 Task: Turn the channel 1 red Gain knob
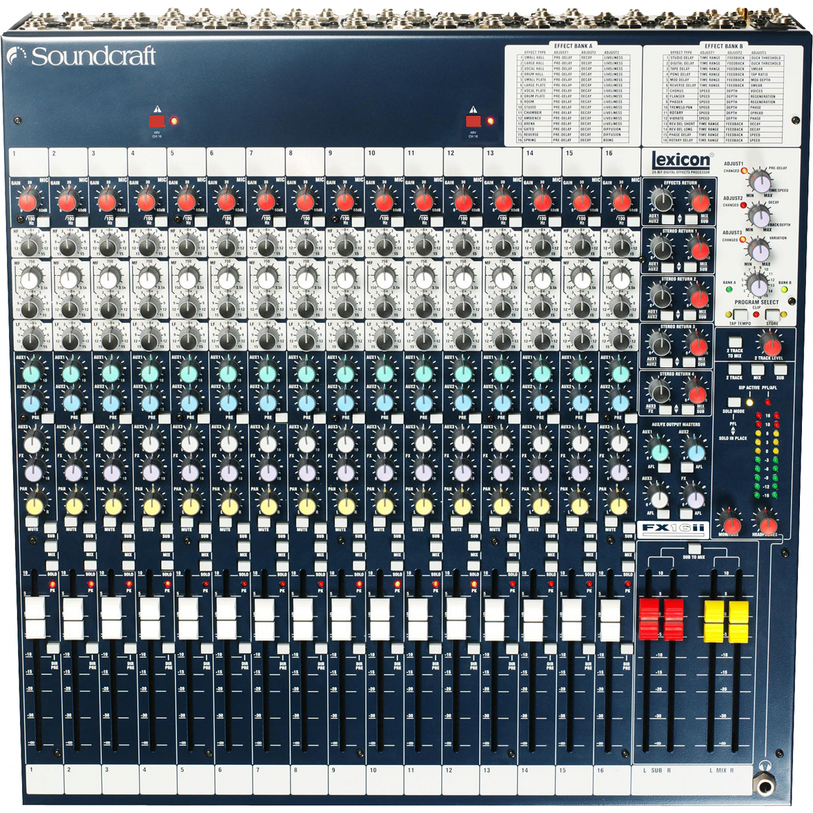(27, 201)
